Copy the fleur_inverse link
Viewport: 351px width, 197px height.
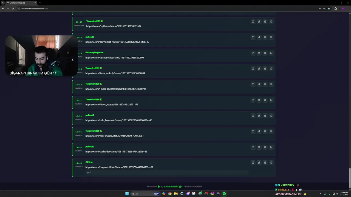coord(259,131)
